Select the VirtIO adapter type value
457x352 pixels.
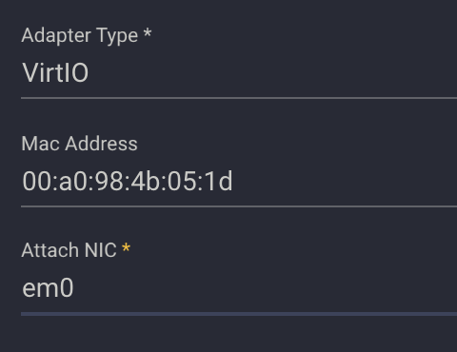point(55,73)
